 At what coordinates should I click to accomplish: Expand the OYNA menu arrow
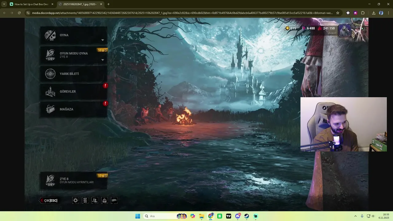(x=103, y=40)
